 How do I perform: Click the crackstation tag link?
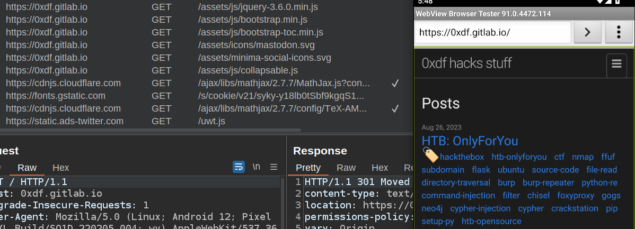tap(575, 208)
